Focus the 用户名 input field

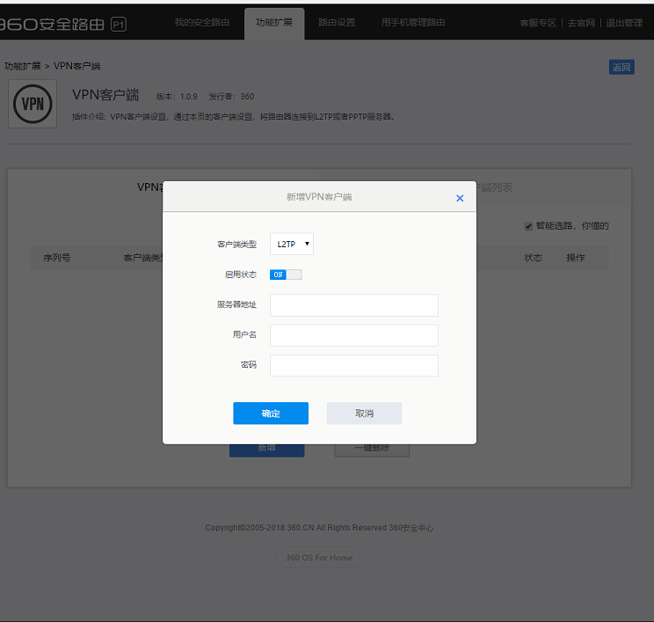click(x=353, y=335)
